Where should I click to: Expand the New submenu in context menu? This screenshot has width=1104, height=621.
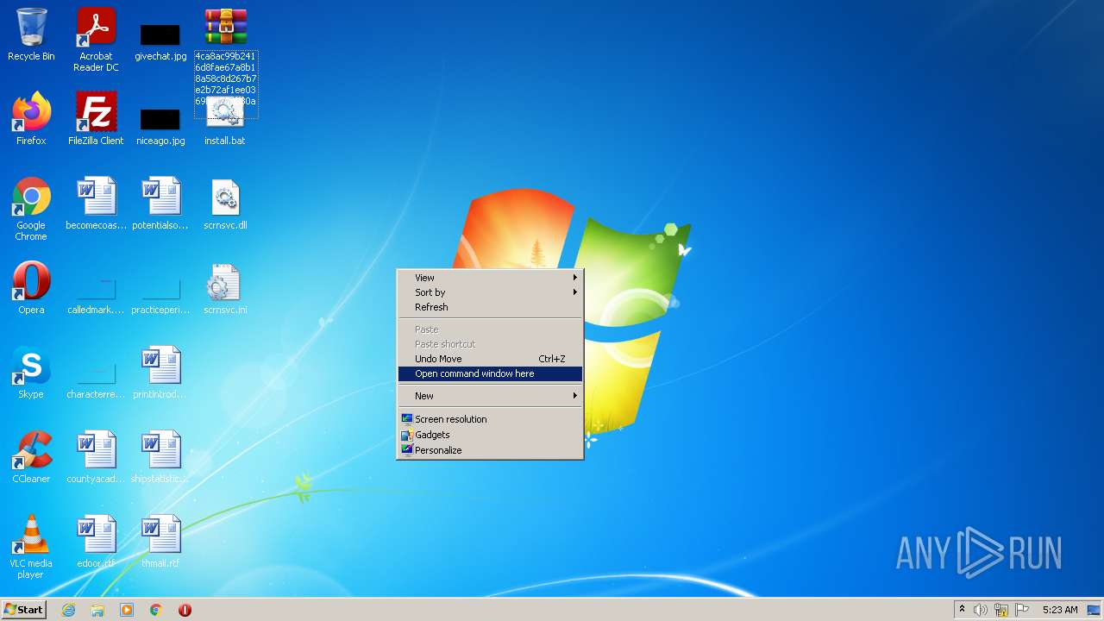[490, 396]
